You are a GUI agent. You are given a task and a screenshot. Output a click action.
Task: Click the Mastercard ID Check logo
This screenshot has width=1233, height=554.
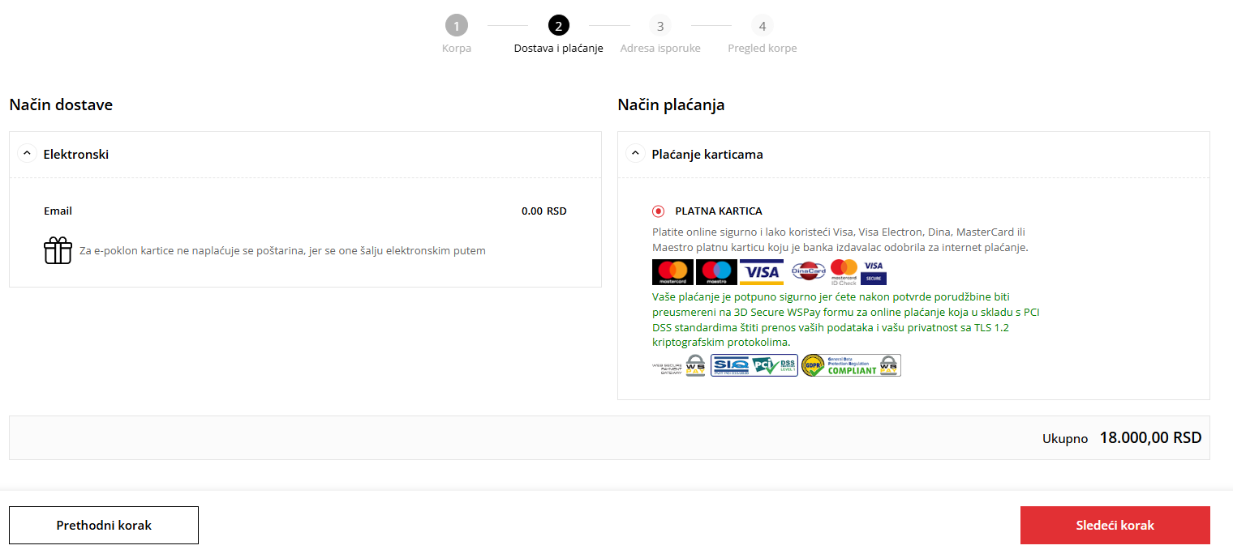pos(844,272)
